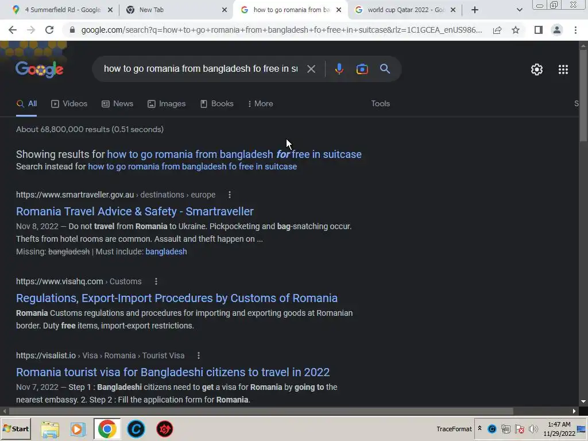Image resolution: width=588 pixels, height=441 pixels.
Task: Click the taskbar clock showing 1:47 AM
Action: click(x=559, y=429)
